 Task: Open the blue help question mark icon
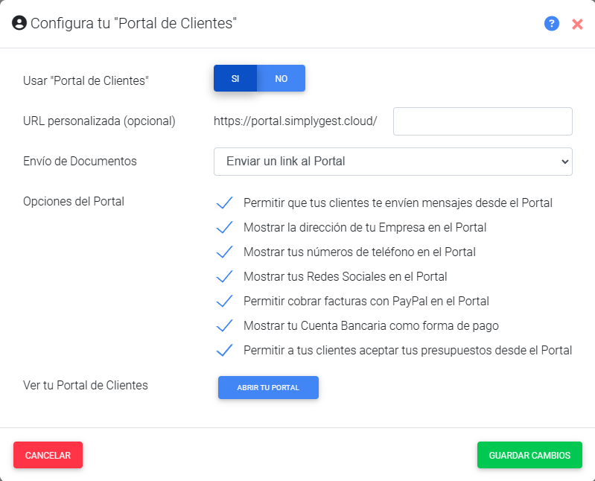click(551, 24)
